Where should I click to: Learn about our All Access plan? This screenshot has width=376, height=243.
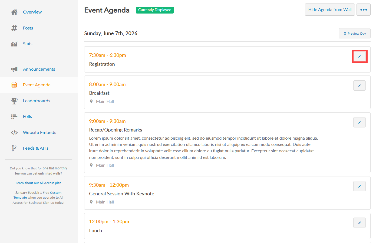pyautogui.click(x=38, y=183)
